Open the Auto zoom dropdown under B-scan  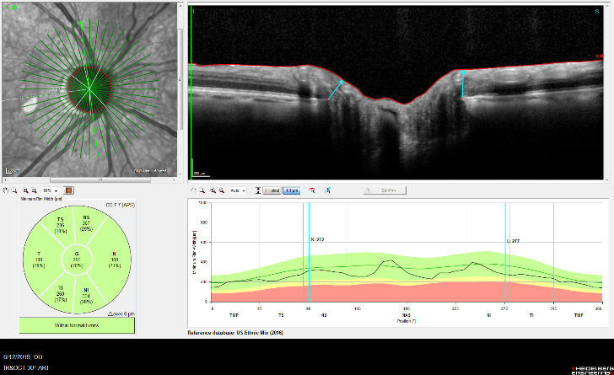237,191
